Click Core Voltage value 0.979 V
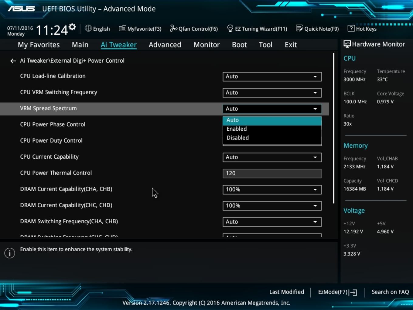The width and height of the screenshot is (413, 310). point(385,102)
